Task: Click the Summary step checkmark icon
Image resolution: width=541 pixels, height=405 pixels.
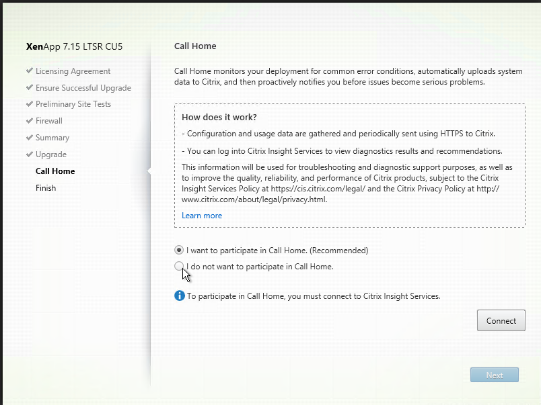Action: click(30, 138)
